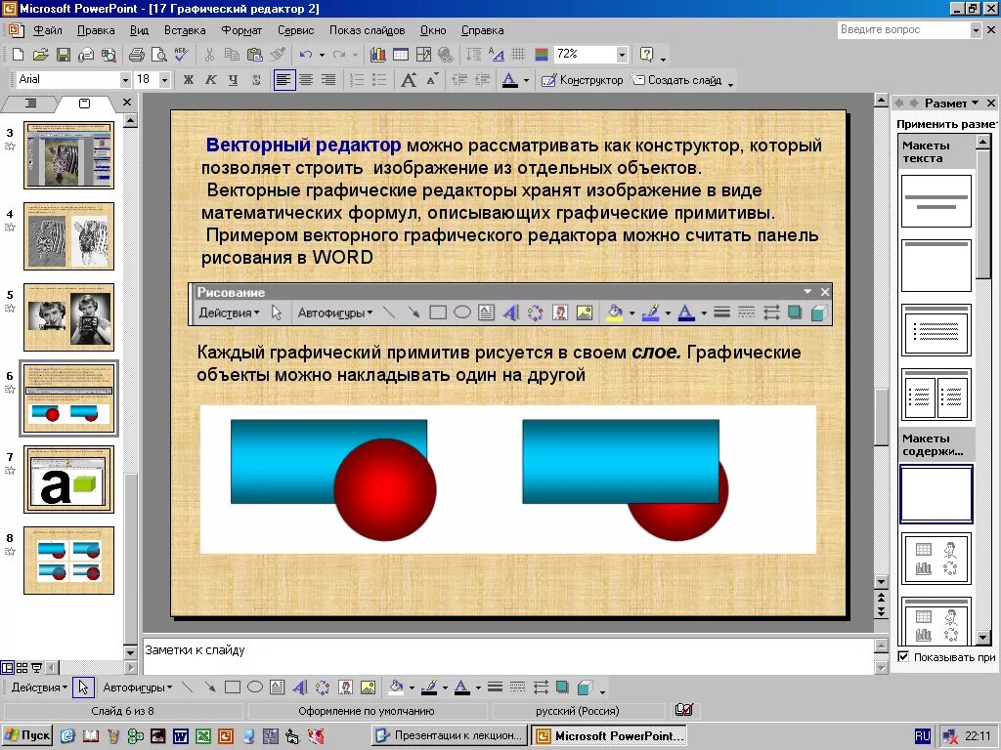Toggle bold formatting (Ж)
Viewport: 1001px width, 750px height.
[x=188, y=80]
